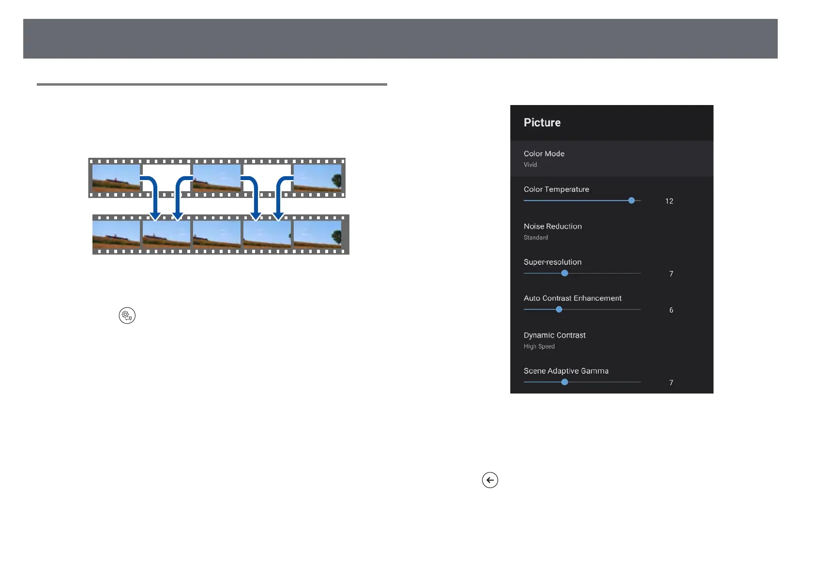Open the Color Mode setting
This screenshot has width=815, height=576.
click(612, 159)
